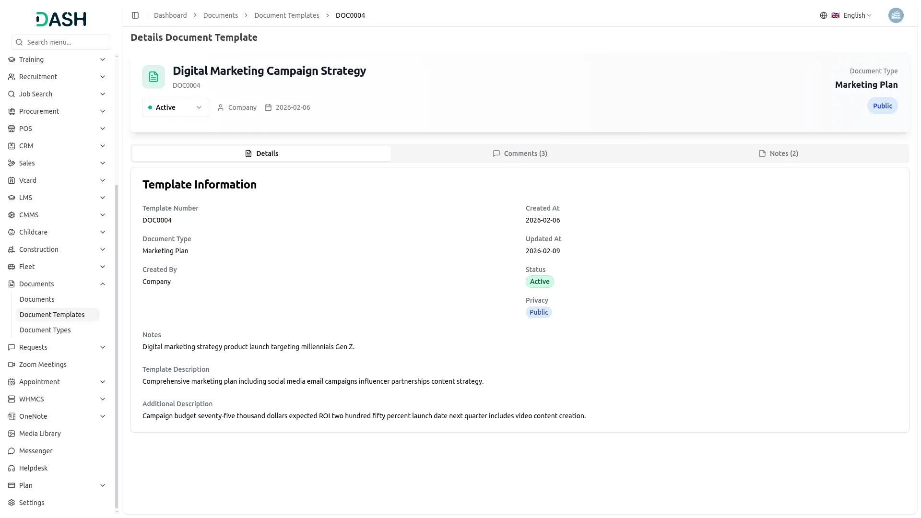Click the globe language icon in header

(x=824, y=15)
